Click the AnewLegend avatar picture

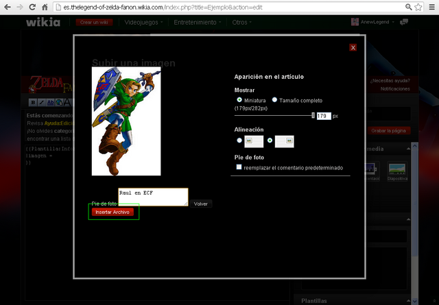click(x=355, y=22)
